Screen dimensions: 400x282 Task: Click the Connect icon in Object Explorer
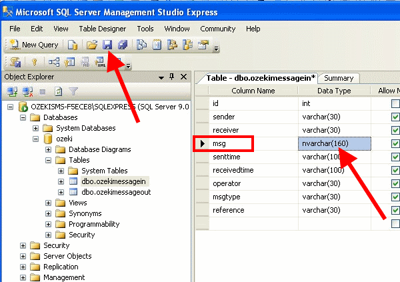pos(12,91)
